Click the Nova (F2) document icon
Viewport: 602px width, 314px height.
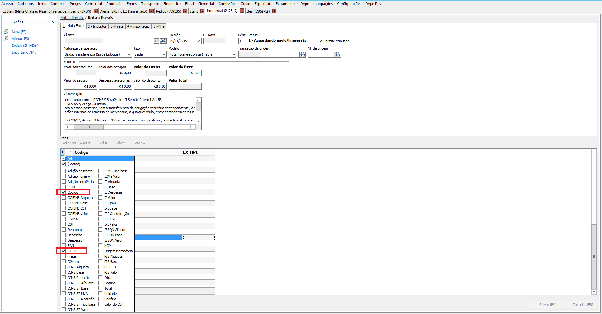click(x=6, y=32)
